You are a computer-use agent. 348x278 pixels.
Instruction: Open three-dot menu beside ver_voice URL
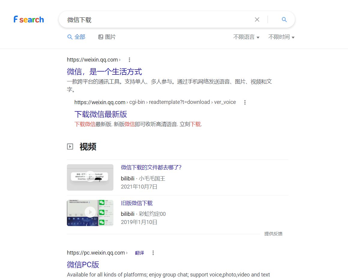tap(245, 102)
